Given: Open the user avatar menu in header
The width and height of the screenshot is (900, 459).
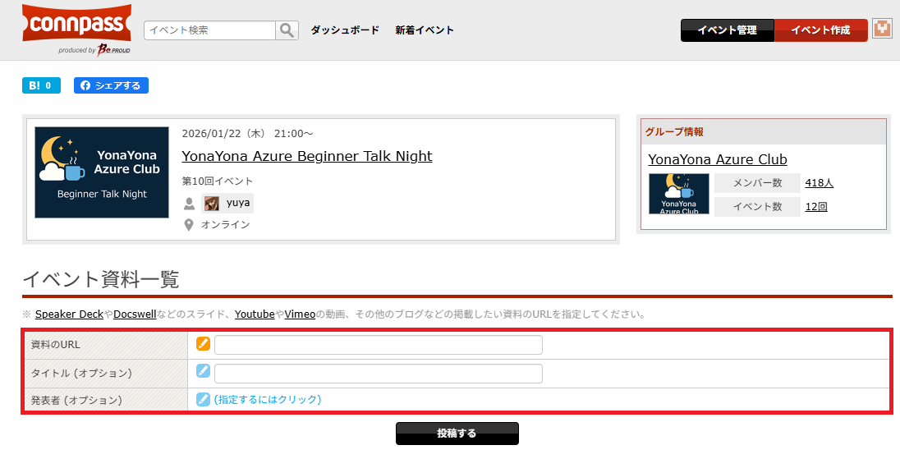Looking at the screenshot, I should click(x=882, y=29).
